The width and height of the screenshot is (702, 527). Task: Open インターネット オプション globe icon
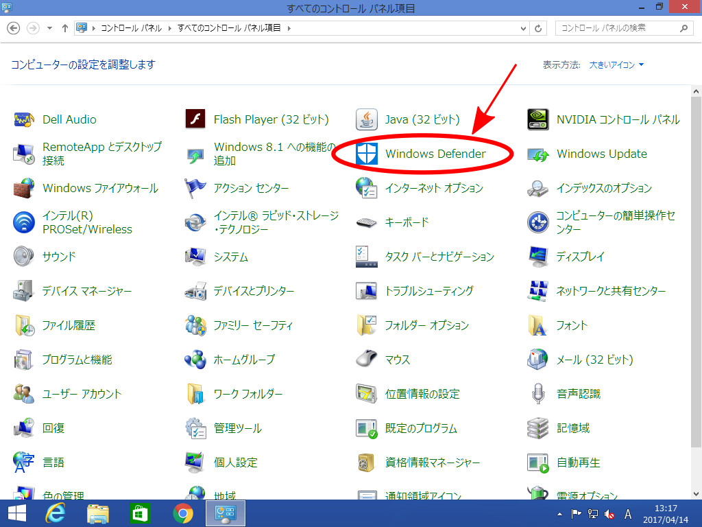pyautogui.click(x=367, y=188)
